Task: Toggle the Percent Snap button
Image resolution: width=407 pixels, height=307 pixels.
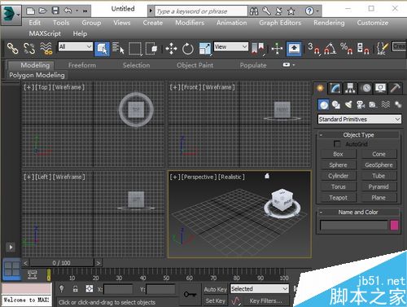Action: point(347,49)
